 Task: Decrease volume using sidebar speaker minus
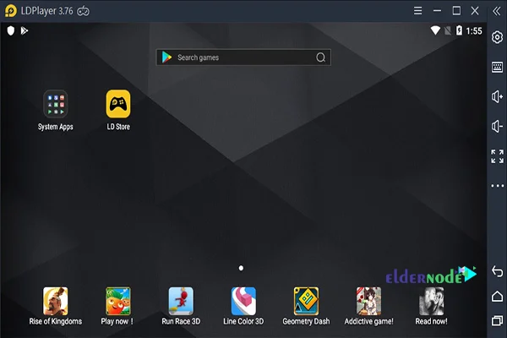click(x=497, y=127)
